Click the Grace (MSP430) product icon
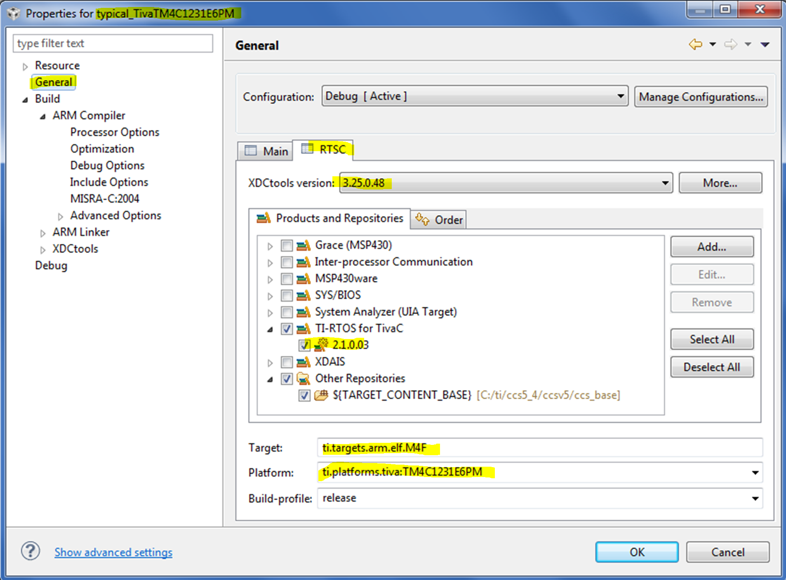Viewport: 786px width, 580px height. (x=304, y=246)
